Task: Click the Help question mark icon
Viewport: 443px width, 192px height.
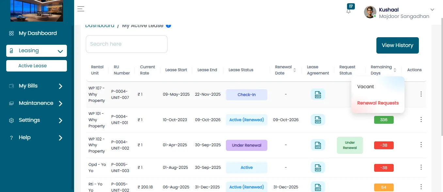Action: pyautogui.click(x=11, y=138)
